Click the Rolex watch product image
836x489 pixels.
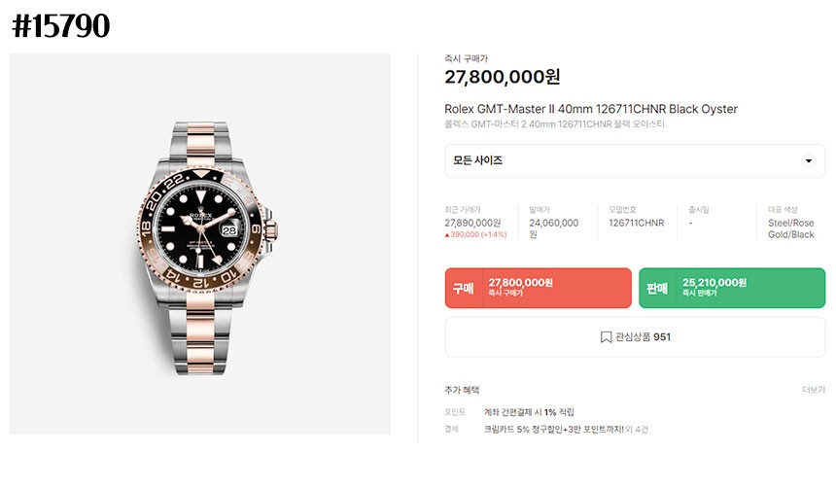coord(200,244)
